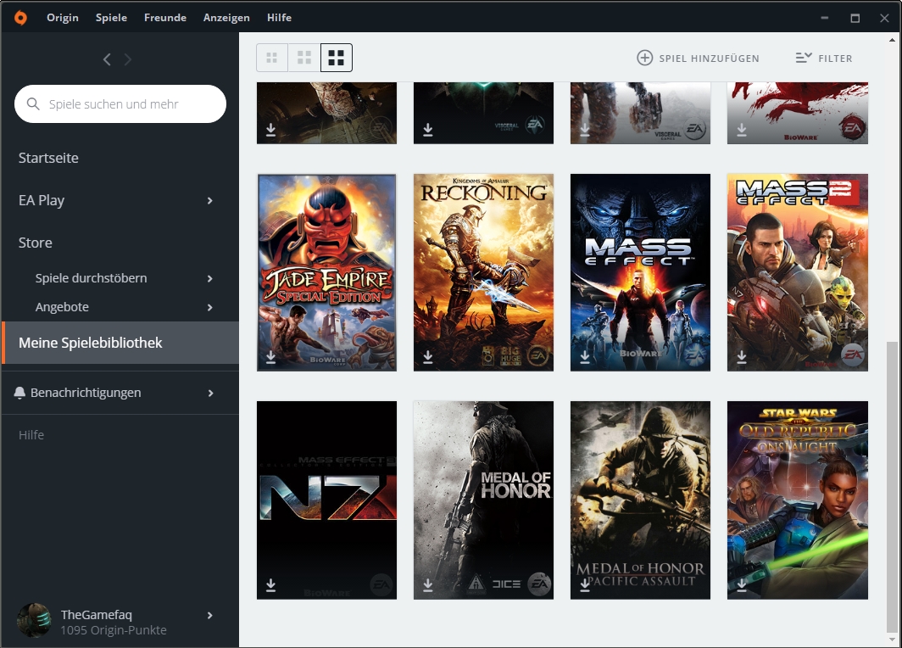Click the Benachrichtigungen bell icon
Image resolution: width=902 pixels, height=648 pixels.
click(x=19, y=393)
